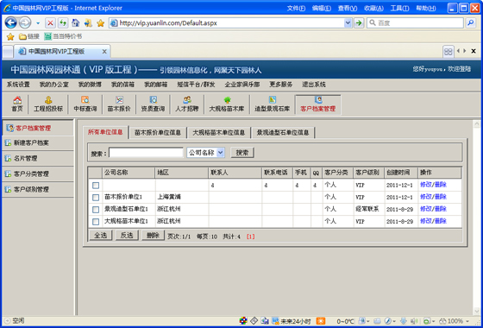Go to page [1] in pagination
Screen dimensions: 483x328
coord(250,237)
